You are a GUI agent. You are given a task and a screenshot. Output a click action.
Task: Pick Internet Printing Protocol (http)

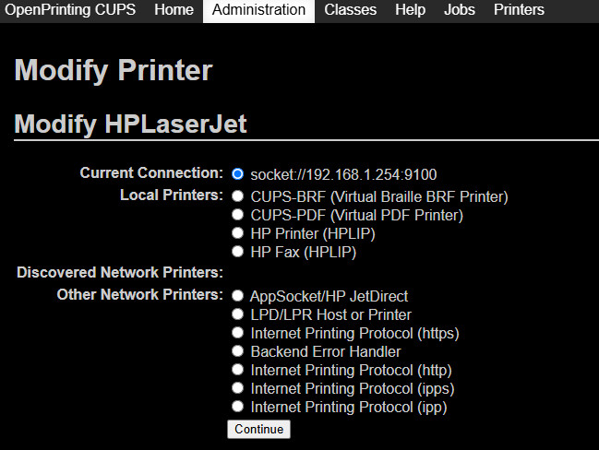(238, 370)
